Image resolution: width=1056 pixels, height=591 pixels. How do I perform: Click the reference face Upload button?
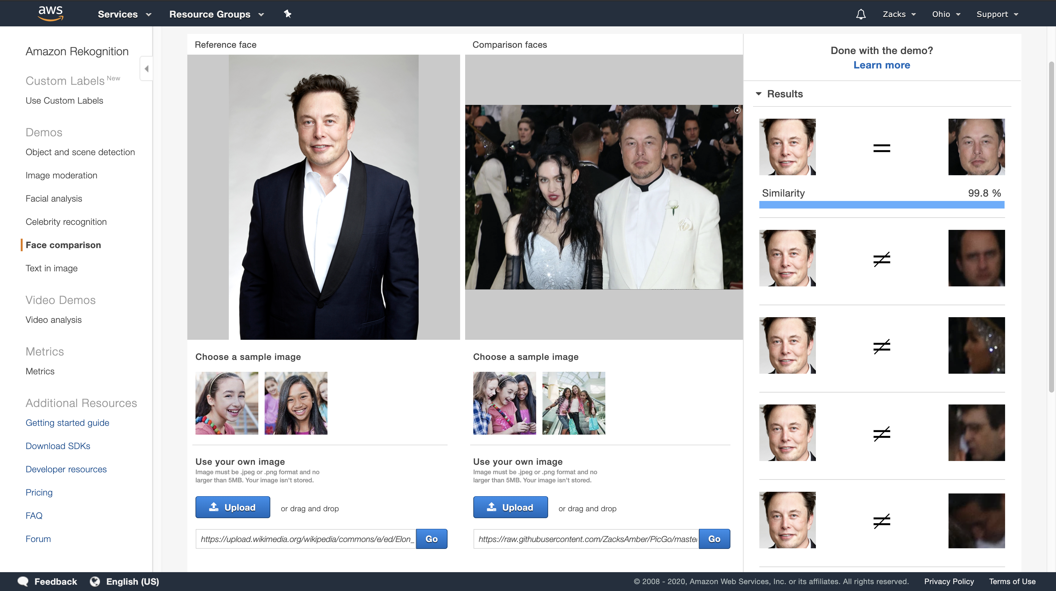(x=233, y=507)
